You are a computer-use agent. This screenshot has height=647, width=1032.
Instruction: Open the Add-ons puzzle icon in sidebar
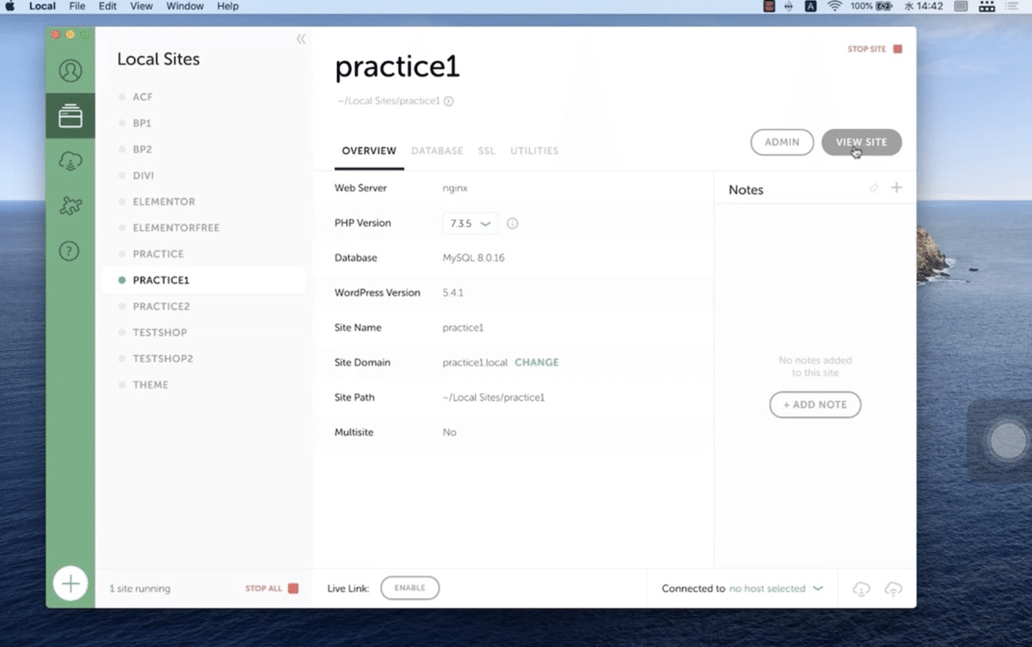tap(71, 206)
